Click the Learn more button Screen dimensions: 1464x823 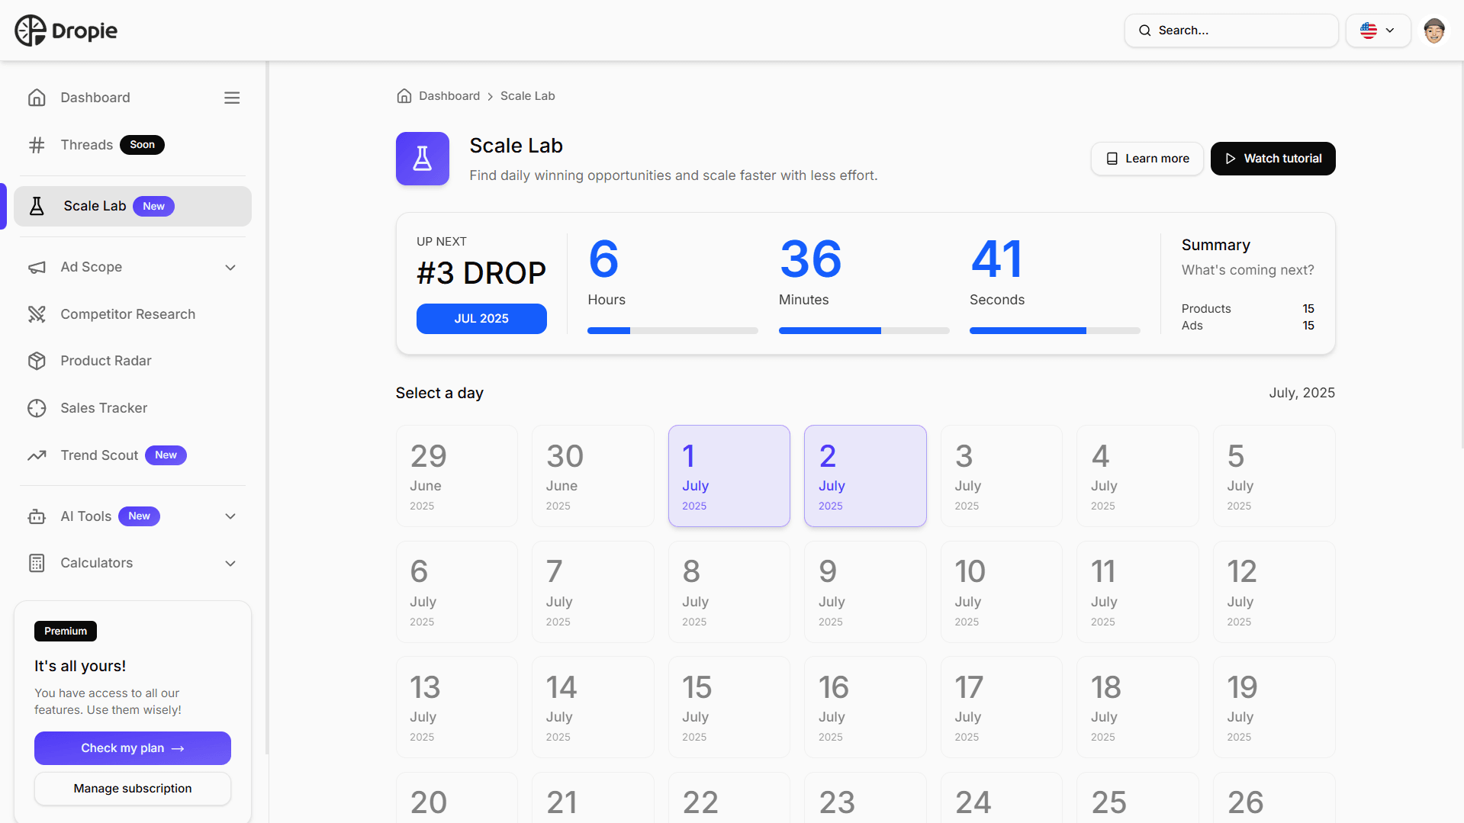point(1147,159)
